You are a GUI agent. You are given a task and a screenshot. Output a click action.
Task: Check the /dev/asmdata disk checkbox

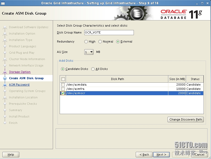(63, 85)
